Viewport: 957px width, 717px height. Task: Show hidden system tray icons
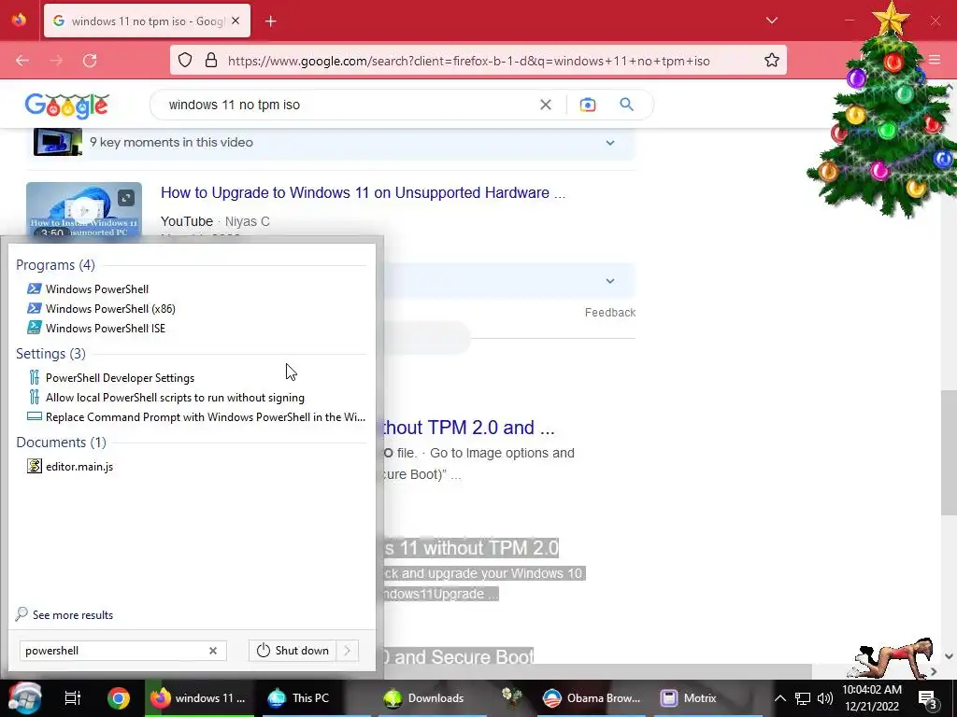780,698
